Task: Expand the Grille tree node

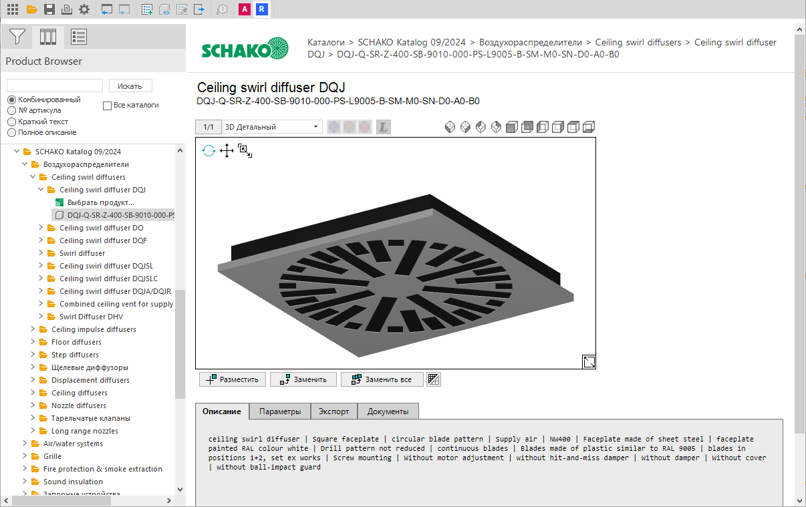Action: [x=25, y=456]
